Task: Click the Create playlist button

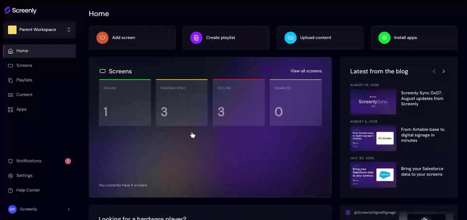Action: 226,38
